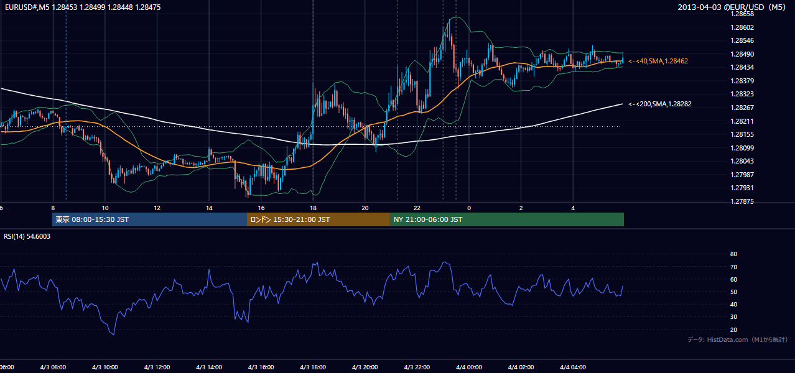Image resolution: width=795 pixels, height=373 pixels.
Task: Click hour mark 18 on chart axis
Action: coord(313,208)
